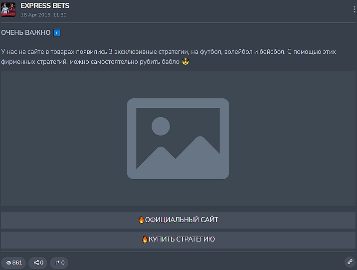Image resolution: width=357 pixels, height=270 pixels.
Task: Open the placeholder image thumbnail
Action: point(178,139)
